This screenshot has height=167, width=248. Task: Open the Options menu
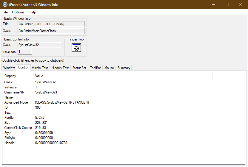click(18, 12)
